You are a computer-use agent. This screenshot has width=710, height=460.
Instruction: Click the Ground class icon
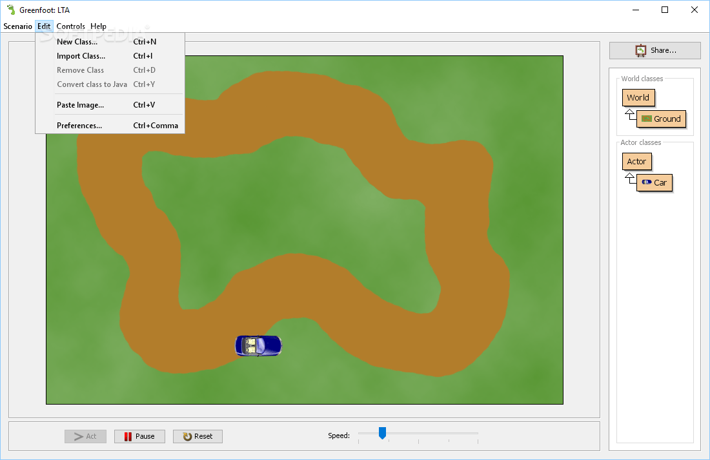tap(646, 119)
